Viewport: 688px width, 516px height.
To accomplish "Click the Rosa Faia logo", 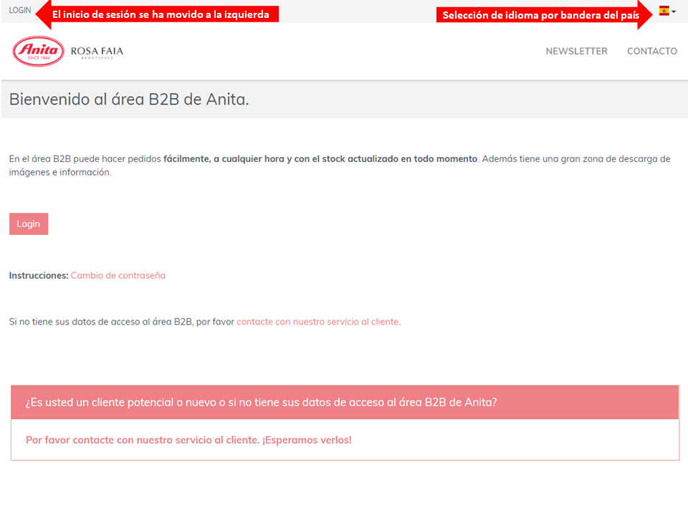I will click(97, 52).
